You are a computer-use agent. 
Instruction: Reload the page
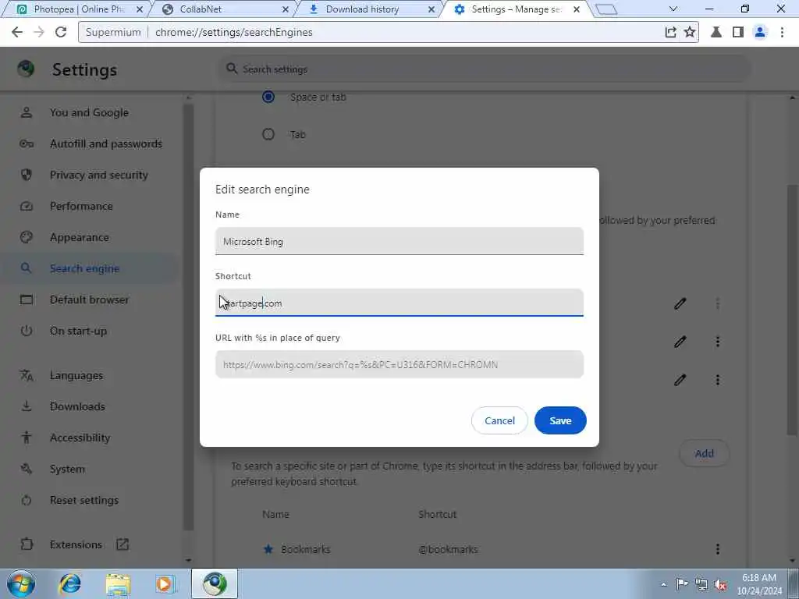pos(61,32)
